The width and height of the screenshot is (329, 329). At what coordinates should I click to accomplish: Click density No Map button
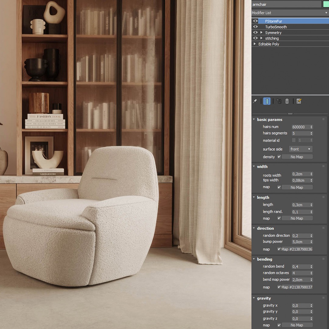tap(297, 157)
